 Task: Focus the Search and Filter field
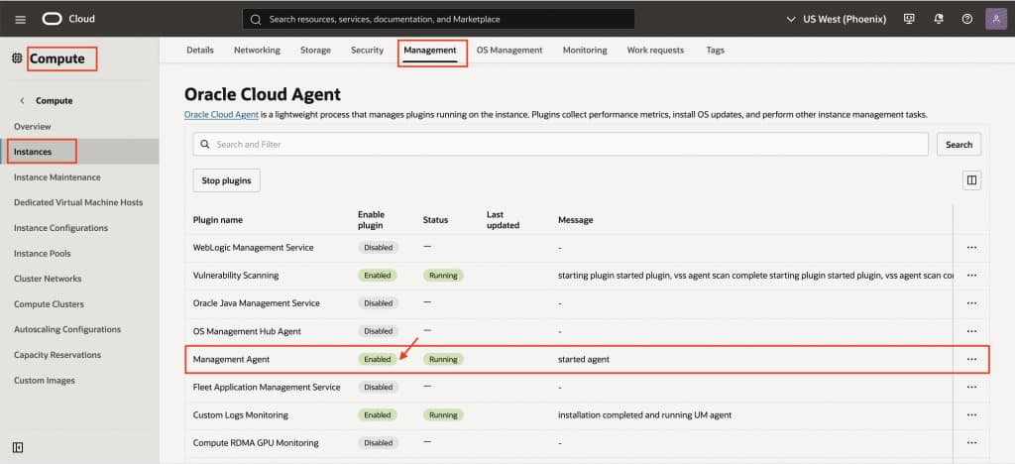pos(561,145)
